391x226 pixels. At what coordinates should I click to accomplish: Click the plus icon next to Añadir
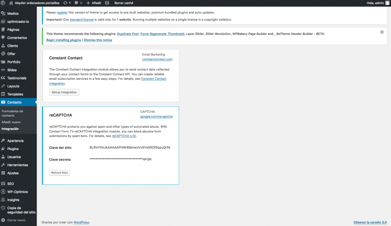[88, 3]
